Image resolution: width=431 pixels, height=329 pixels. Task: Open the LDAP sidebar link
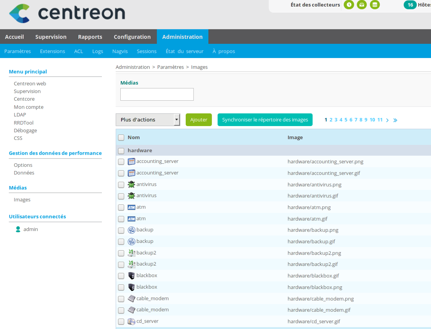20,114
